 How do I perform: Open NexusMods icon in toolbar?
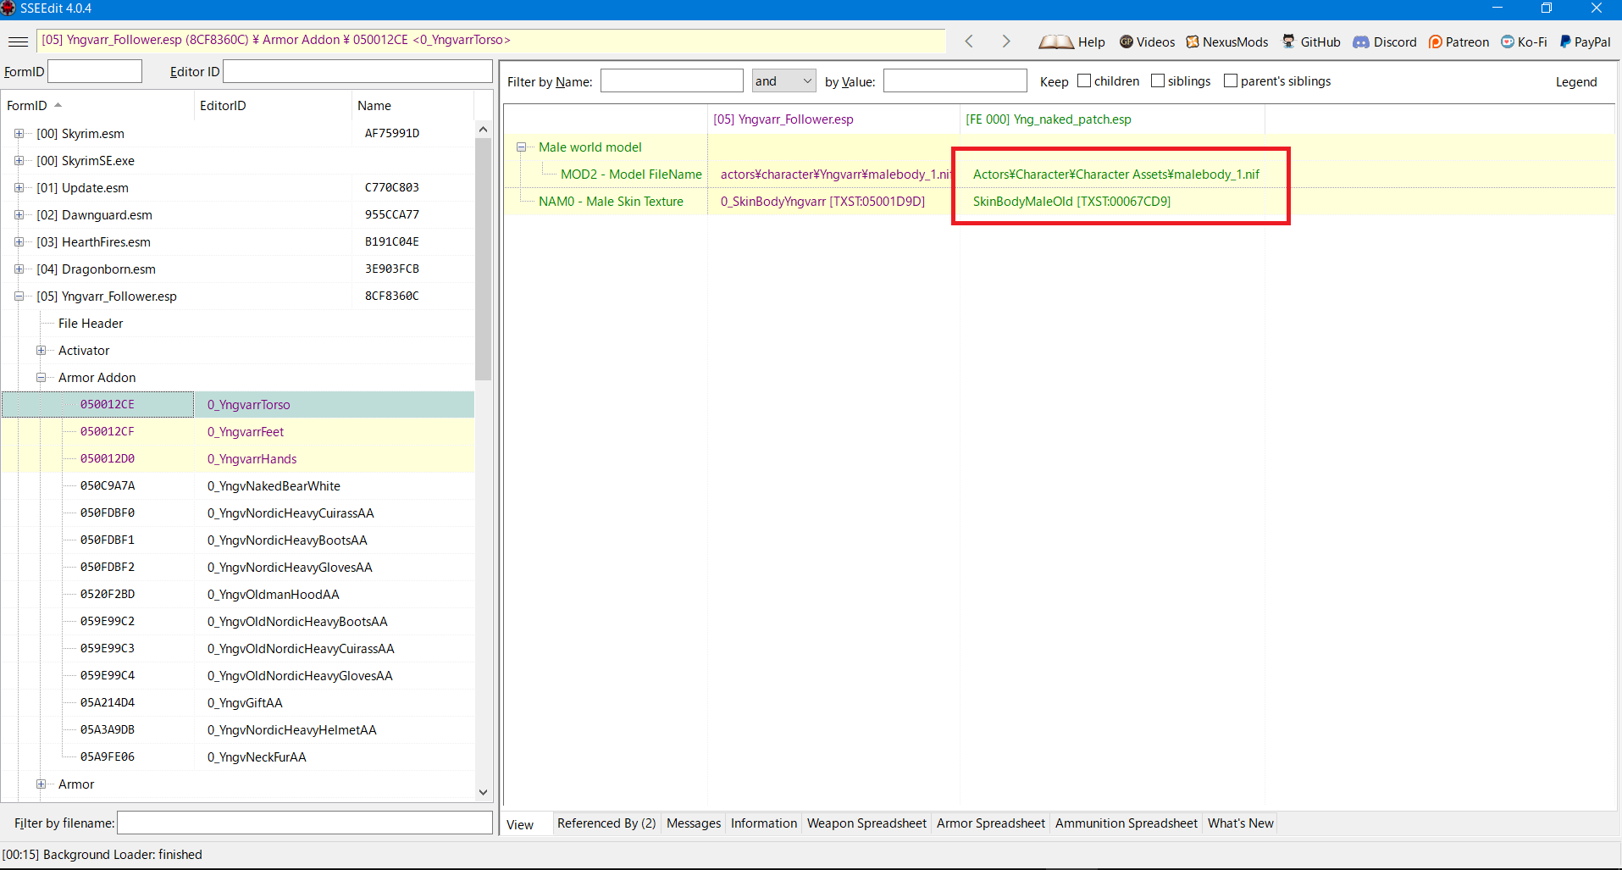point(1193,42)
